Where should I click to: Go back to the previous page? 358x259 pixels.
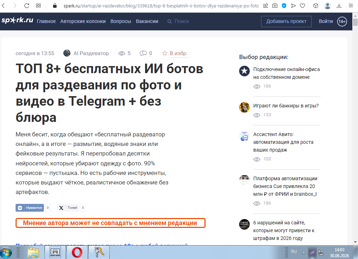(x=3, y=5)
